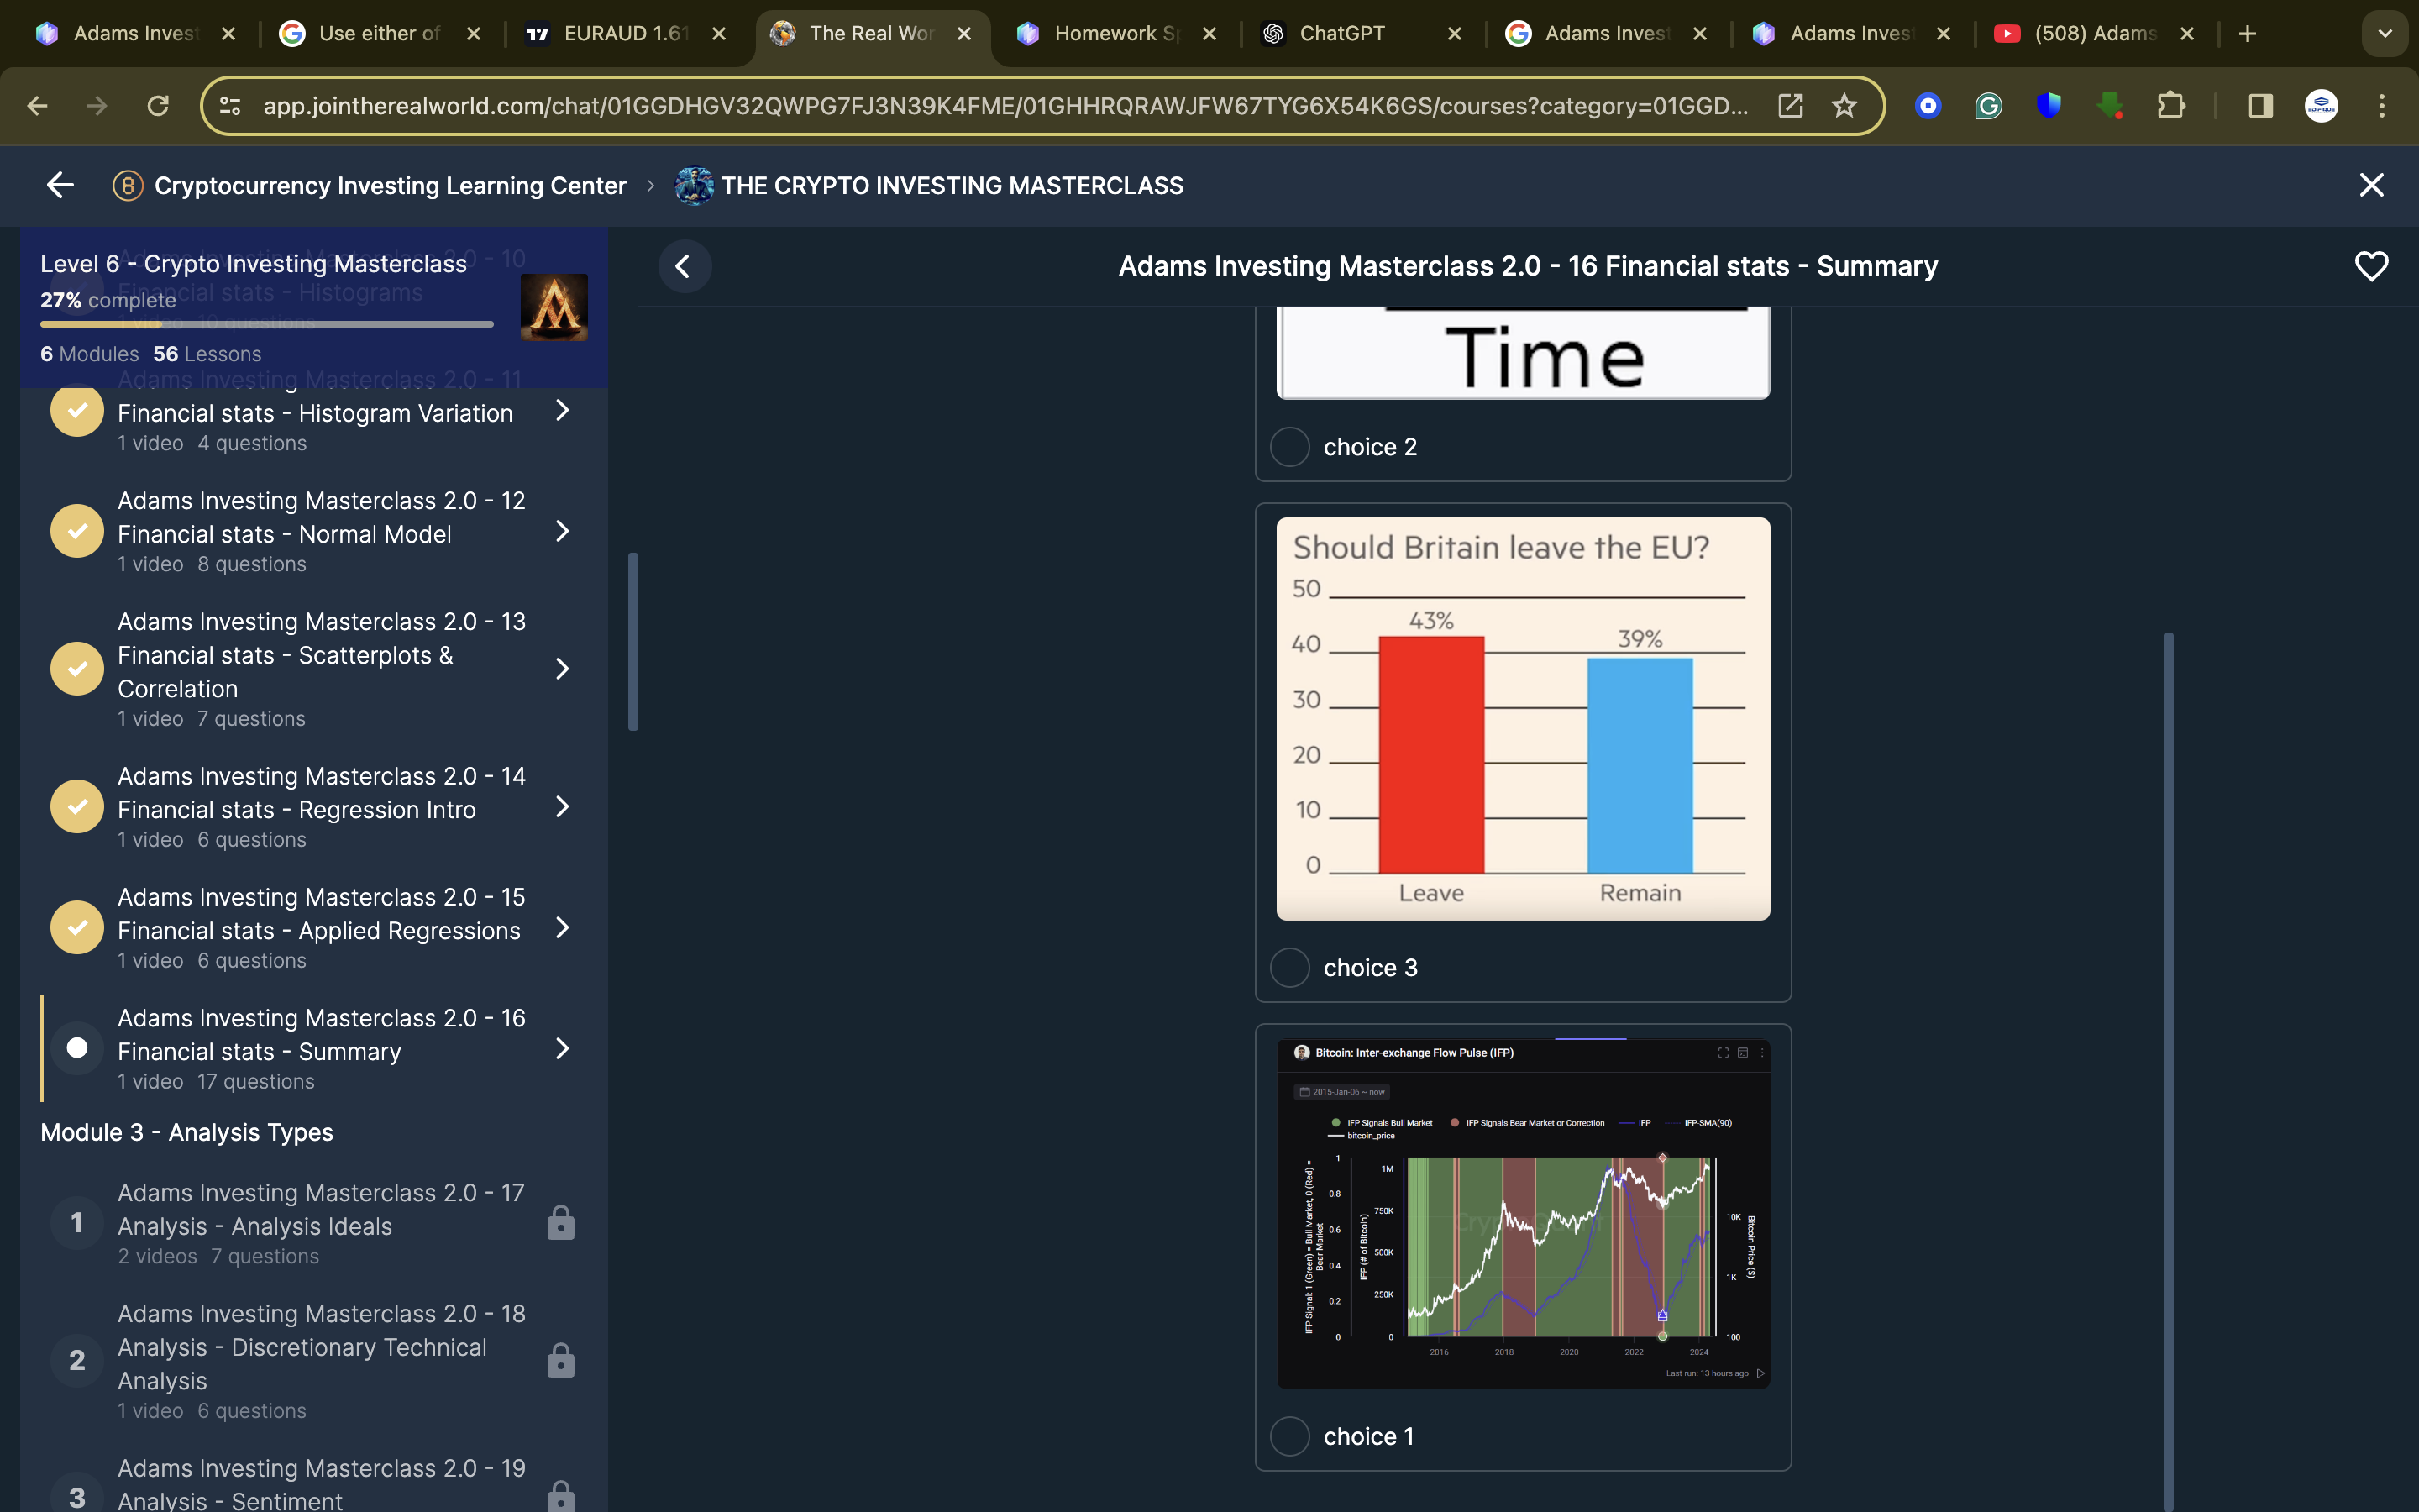
Task: Open lesson 17 Analysis Ideals
Action: tap(315, 1222)
